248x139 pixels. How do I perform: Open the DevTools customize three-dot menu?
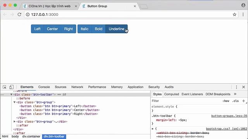pos(236,87)
